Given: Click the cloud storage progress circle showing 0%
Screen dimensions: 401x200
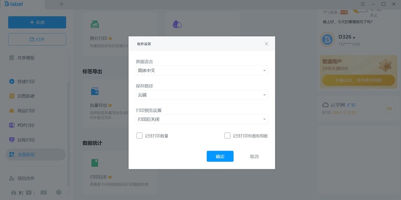Looking at the screenshot, I should [x=390, y=108].
